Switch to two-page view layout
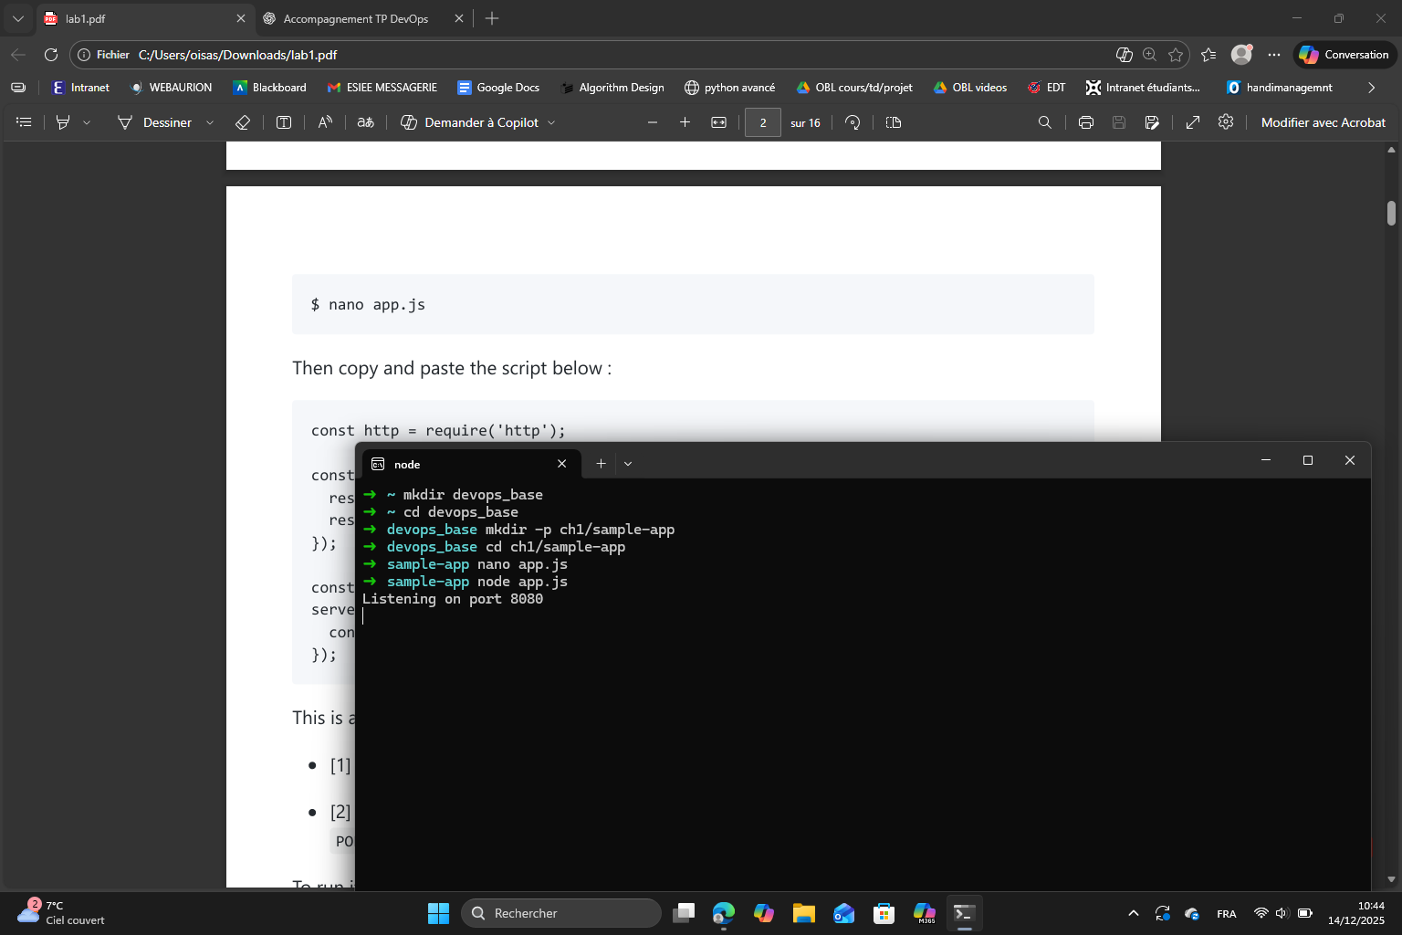Image resolution: width=1402 pixels, height=935 pixels. (892, 121)
